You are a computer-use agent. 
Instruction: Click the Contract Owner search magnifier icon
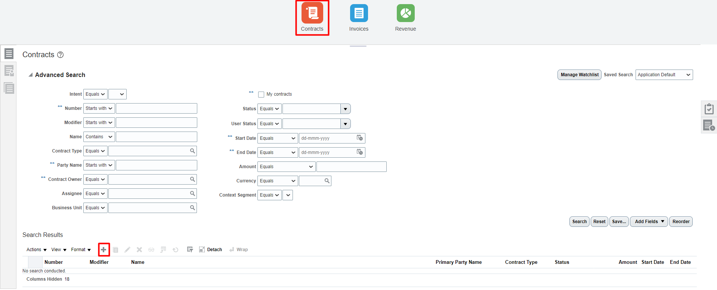click(192, 179)
